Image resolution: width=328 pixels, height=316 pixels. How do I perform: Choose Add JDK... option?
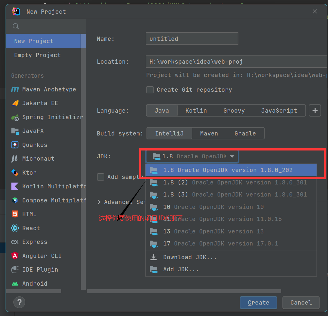click(231, 269)
